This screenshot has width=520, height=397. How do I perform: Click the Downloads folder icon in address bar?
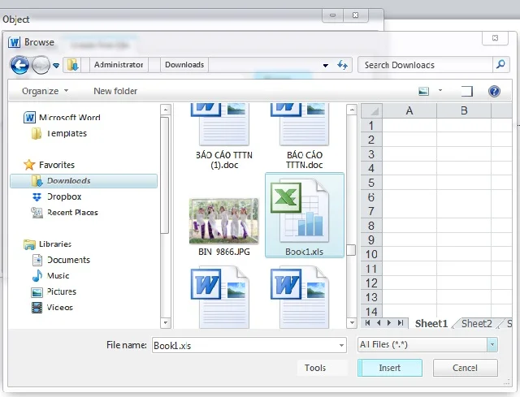(72, 65)
